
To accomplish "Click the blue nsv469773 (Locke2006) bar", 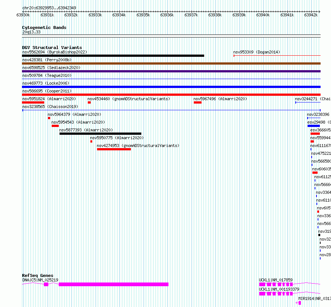I will click(x=171, y=87).
